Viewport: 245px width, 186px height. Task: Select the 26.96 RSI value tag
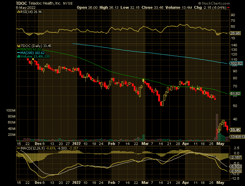[235, 34]
